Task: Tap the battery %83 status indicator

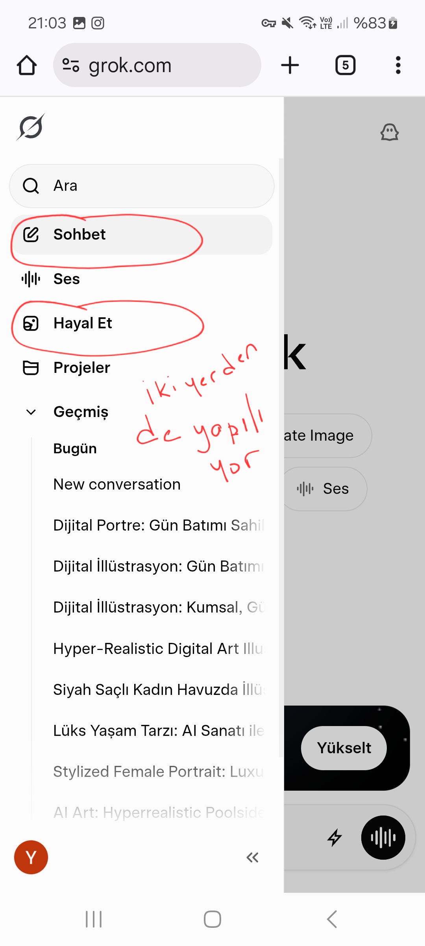Action: [375, 23]
